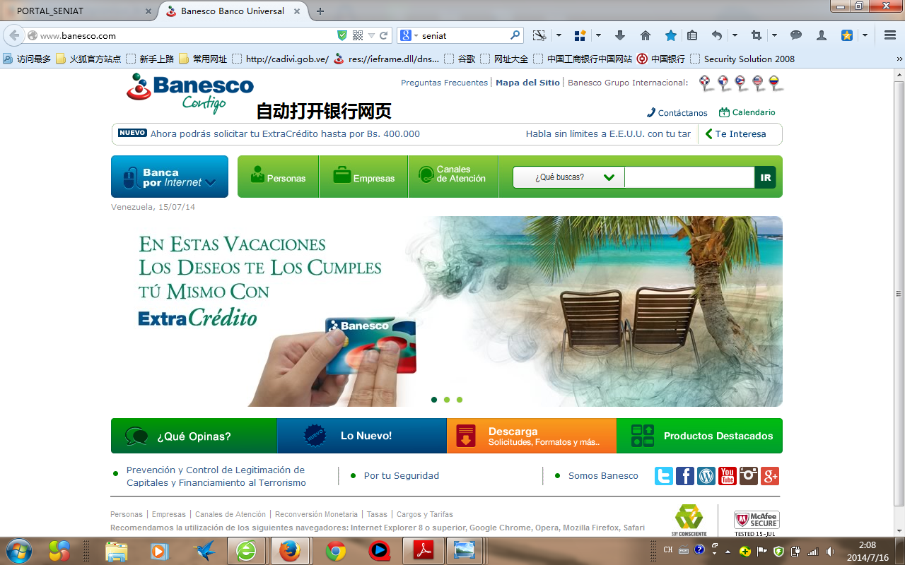The image size is (905, 565).
Task: Click the Te Interesa button
Action: [735, 134]
